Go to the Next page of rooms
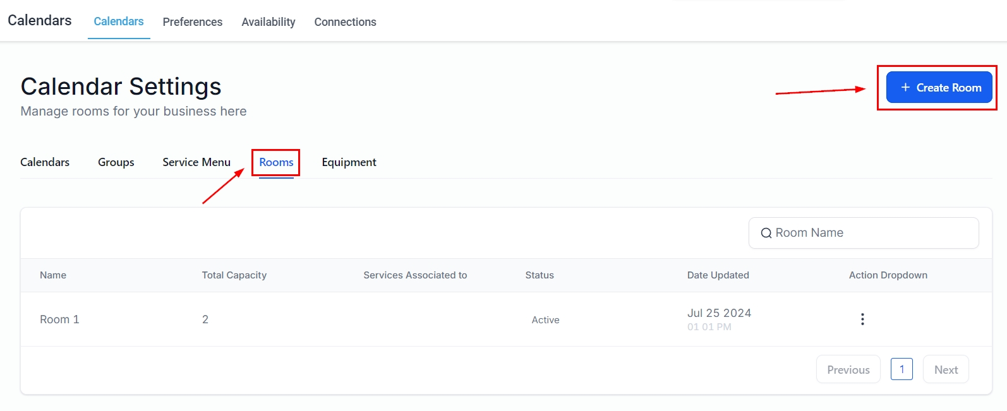Screen dimensions: 1007x411 coord(946,370)
